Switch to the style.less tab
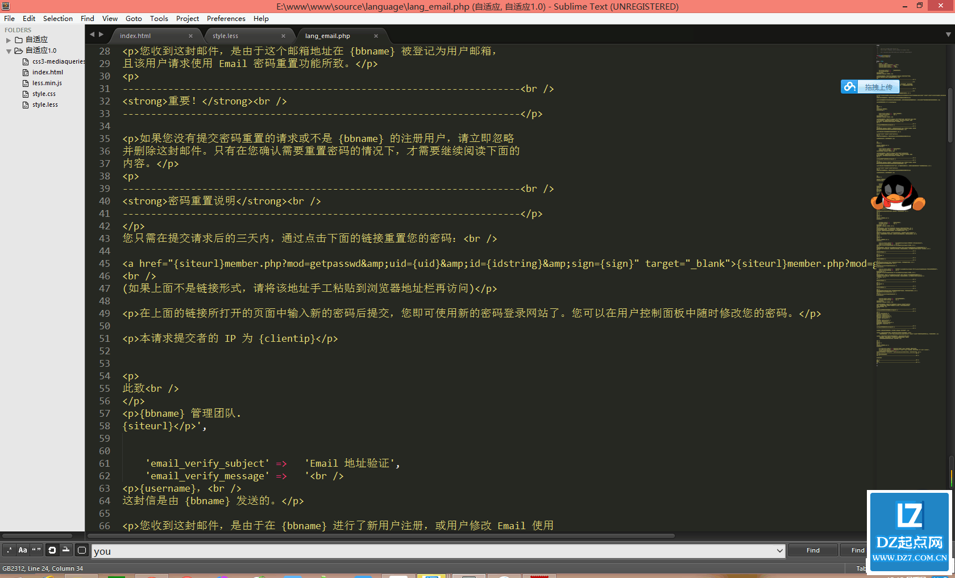Viewport: 955px width, 578px height. 226,35
